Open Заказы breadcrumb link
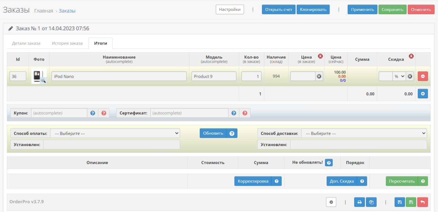 click(x=67, y=11)
